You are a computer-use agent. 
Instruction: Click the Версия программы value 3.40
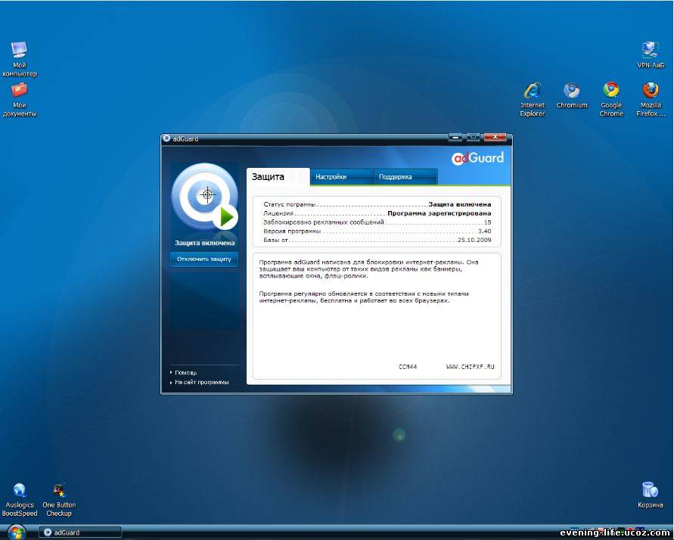[x=484, y=231]
